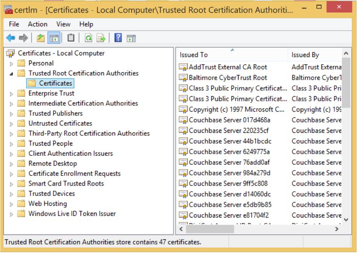Select the Baltimore CyberTrust Root certificate
Screen dimensions: 357x253
(x=228, y=78)
